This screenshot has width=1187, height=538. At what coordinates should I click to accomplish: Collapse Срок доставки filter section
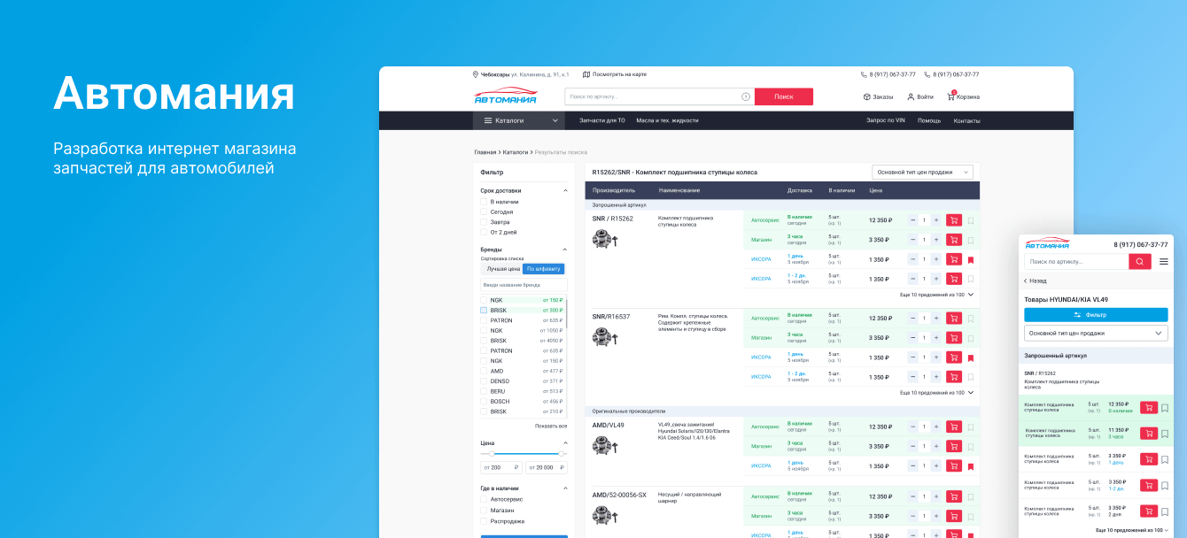click(565, 190)
